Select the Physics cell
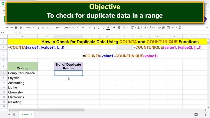 click(23, 78)
